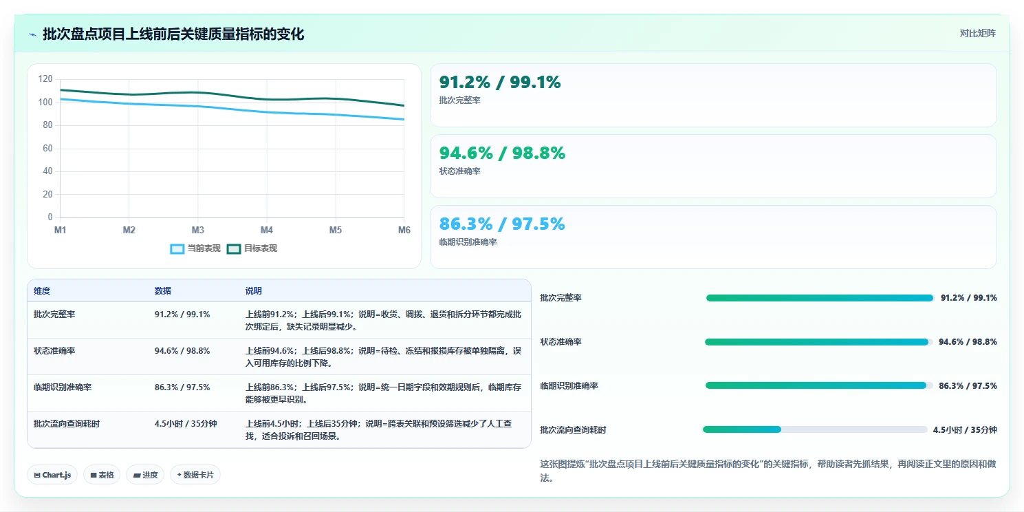Click the description starting 上线前91.2%

coord(383,321)
